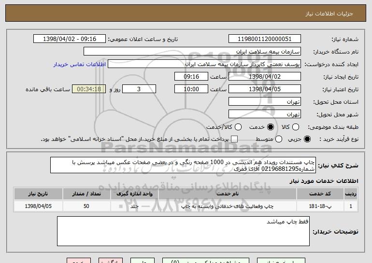Viewport: 372px width, 263px height.
Task: Click quantity cell 50
Action: pos(86,206)
